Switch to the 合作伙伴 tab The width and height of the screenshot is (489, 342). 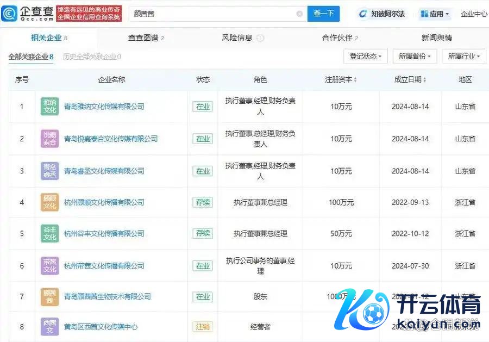click(x=340, y=38)
